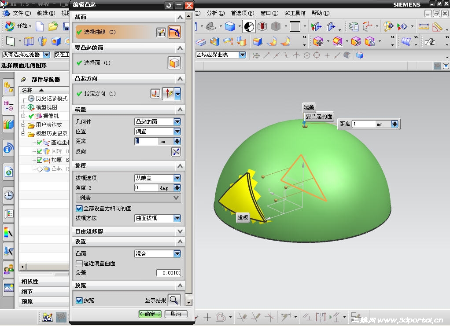Toggle 加厚 feature checkbox in navigator
This screenshot has width=450, height=326.
(40, 160)
